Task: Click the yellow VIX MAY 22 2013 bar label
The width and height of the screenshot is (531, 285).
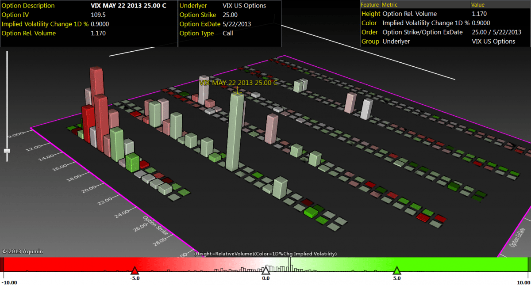Action: tap(238, 83)
